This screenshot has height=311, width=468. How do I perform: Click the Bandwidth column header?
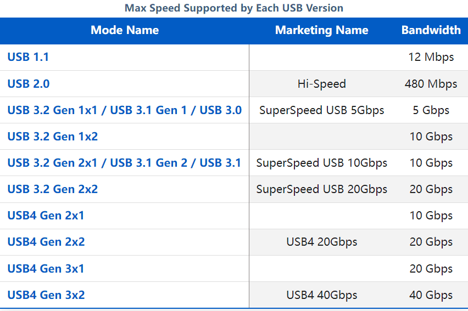[431, 30]
